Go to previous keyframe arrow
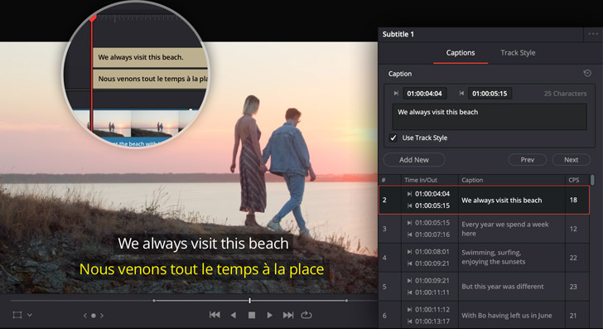 coord(85,316)
